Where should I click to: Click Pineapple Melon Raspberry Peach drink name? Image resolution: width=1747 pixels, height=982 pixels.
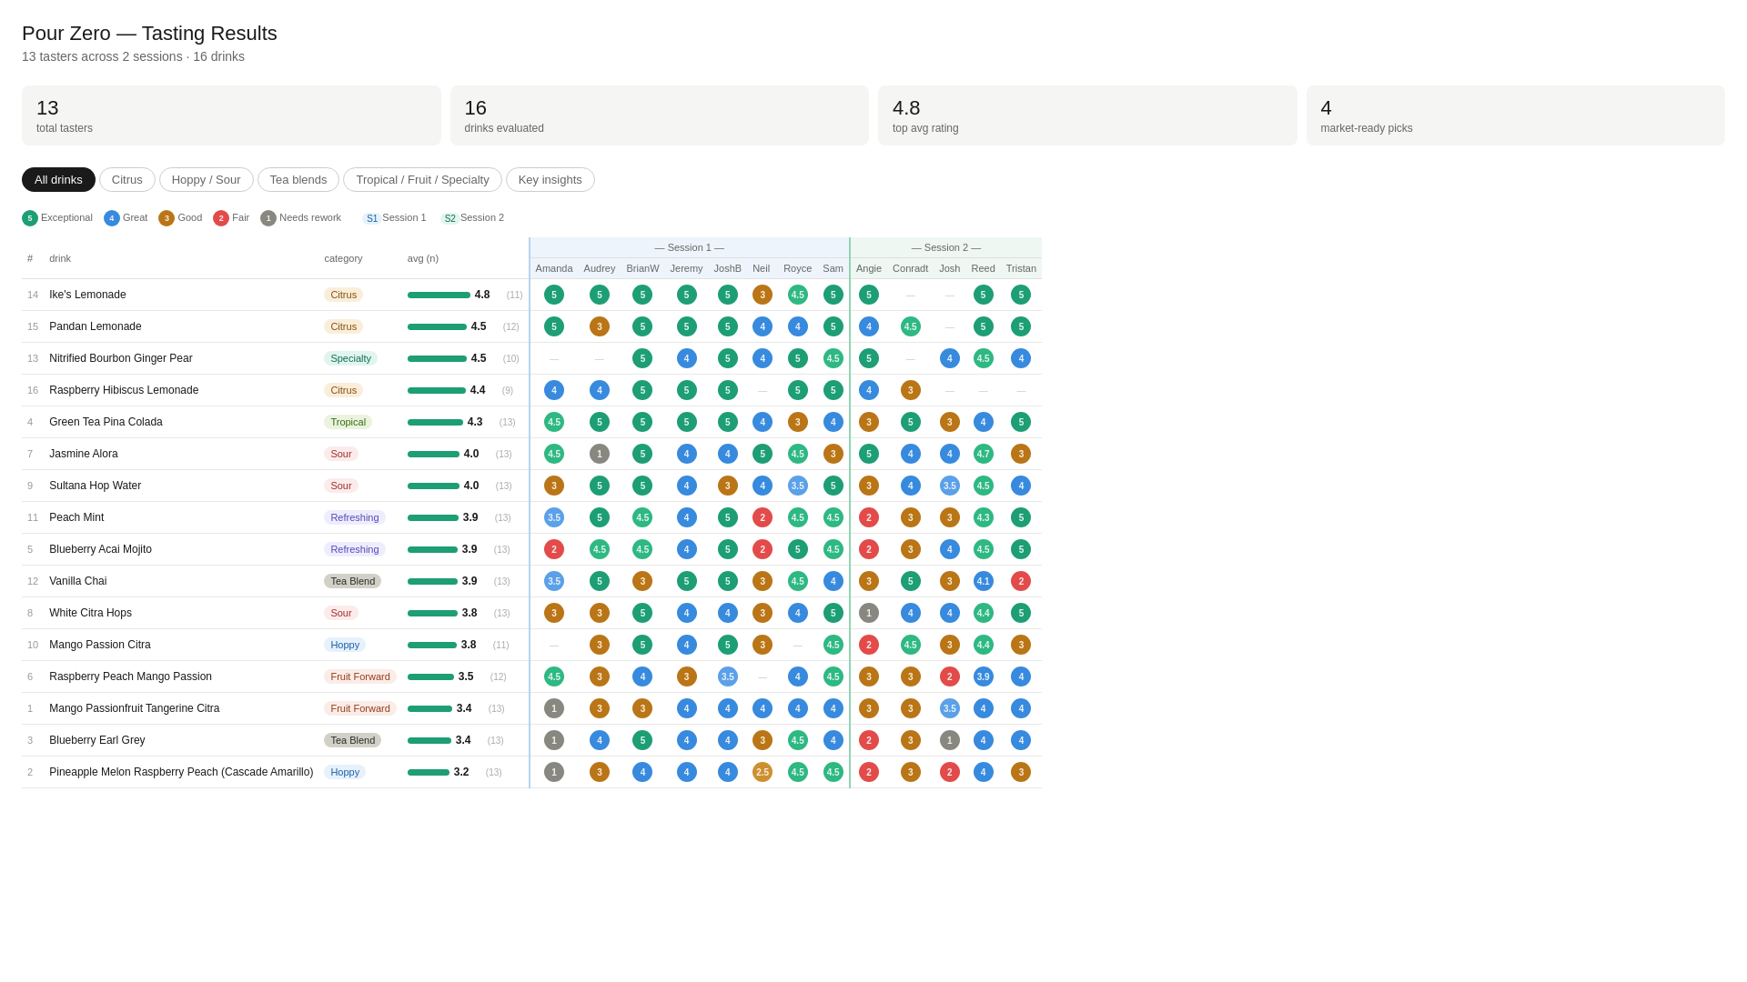point(181,772)
